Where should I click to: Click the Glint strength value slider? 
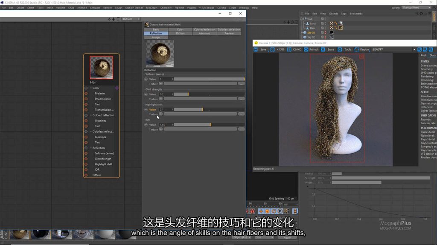pos(209,94)
